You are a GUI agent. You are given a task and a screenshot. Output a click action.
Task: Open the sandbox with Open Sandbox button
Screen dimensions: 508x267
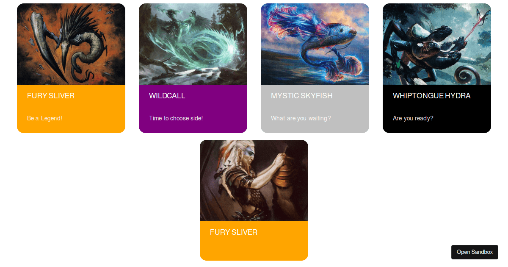(x=475, y=252)
